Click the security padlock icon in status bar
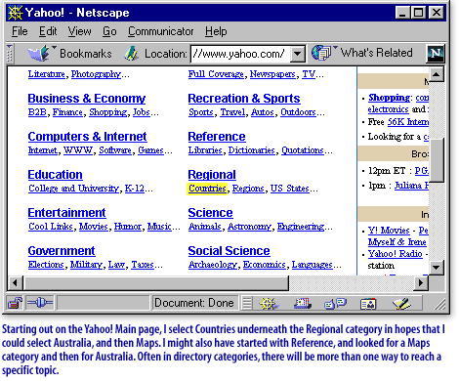 (16, 303)
